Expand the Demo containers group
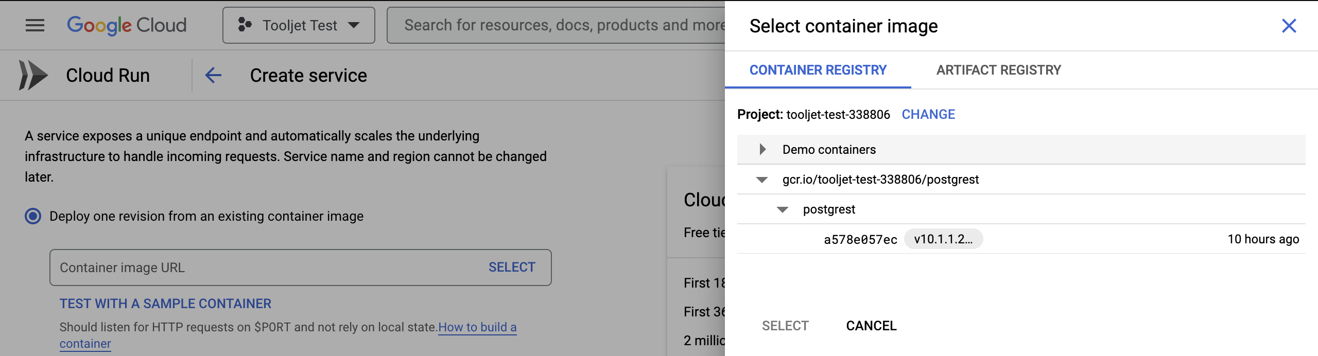 point(762,150)
